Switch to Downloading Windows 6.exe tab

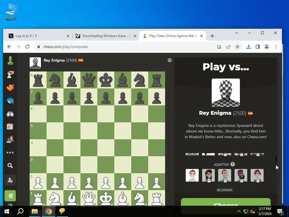(106, 36)
